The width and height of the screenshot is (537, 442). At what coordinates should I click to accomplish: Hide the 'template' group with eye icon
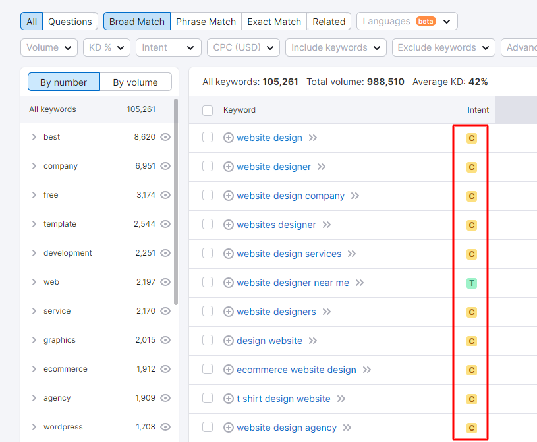165,224
